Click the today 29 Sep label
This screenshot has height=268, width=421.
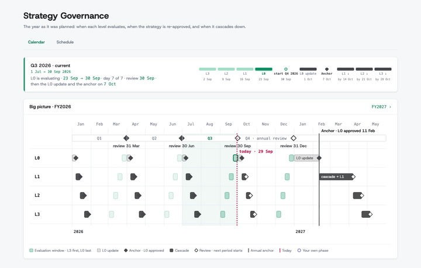(x=256, y=151)
